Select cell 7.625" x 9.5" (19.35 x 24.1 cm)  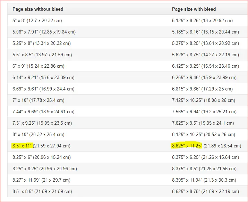tap(203, 123)
